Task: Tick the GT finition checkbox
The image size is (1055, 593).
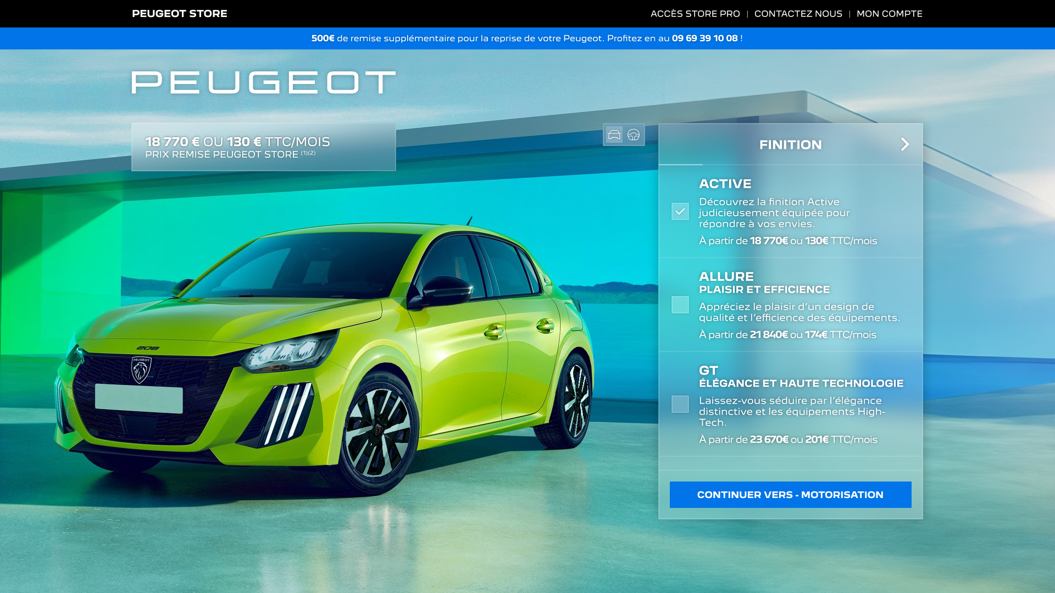Action: (x=680, y=404)
